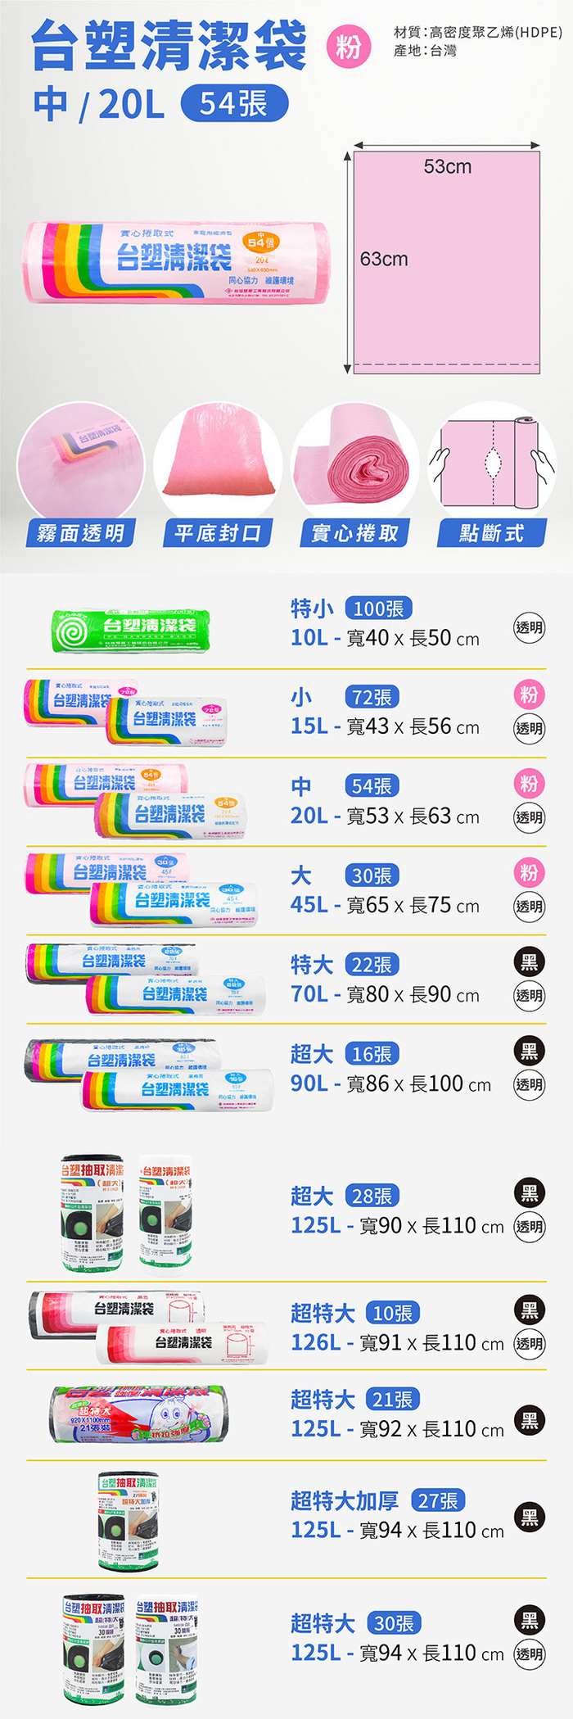Select the 實心捲取 label
Screen dimensions: 573x1719
pyautogui.click(x=354, y=533)
